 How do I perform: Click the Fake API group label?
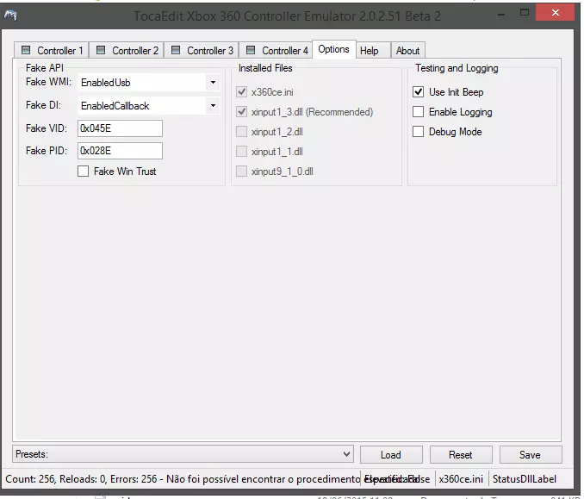(45, 68)
